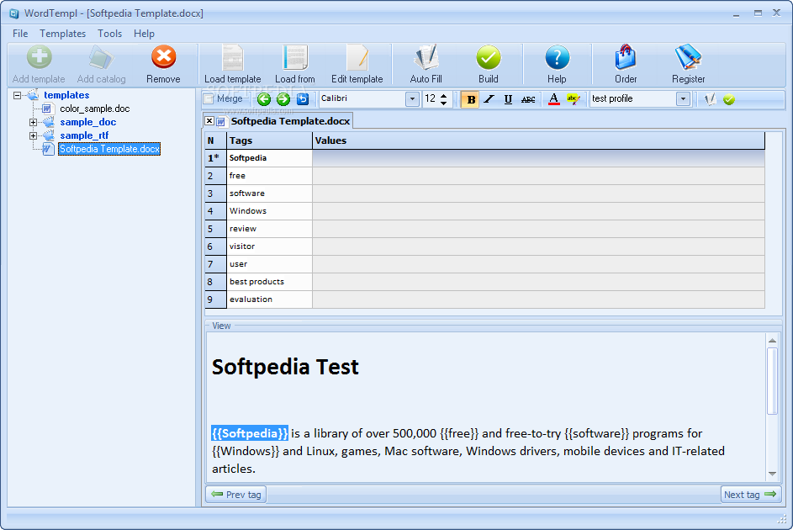
Task: Click the font color A icon
Action: (x=554, y=99)
